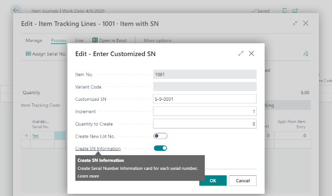This screenshot has height=196, width=332.
Task: Click the Open in Excel icon
Action: point(95,40)
